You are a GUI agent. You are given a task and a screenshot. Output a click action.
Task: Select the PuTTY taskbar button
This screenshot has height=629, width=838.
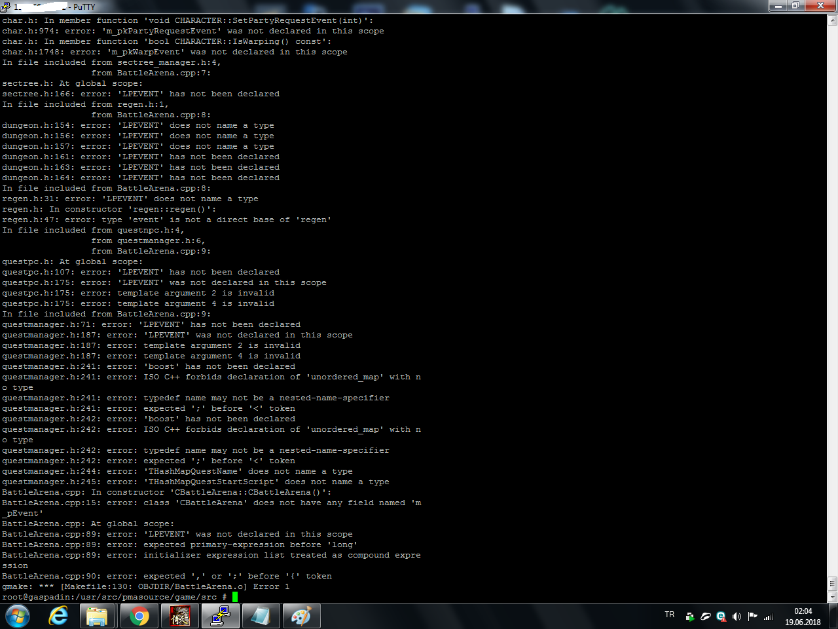click(x=221, y=617)
